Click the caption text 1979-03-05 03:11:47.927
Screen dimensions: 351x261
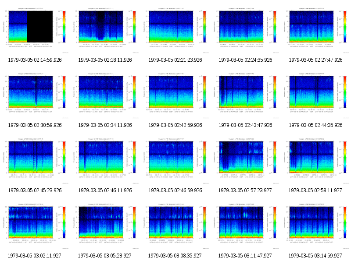click(x=245, y=256)
